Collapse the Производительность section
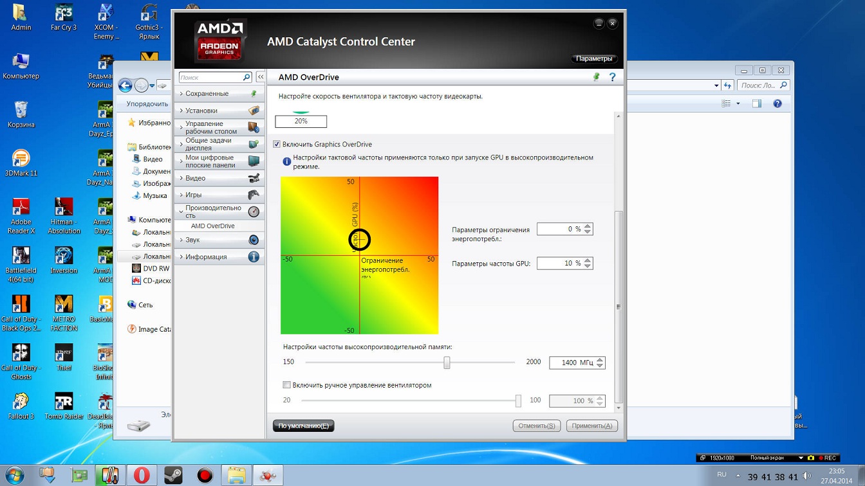Image resolution: width=865 pixels, height=486 pixels. [219, 212]
